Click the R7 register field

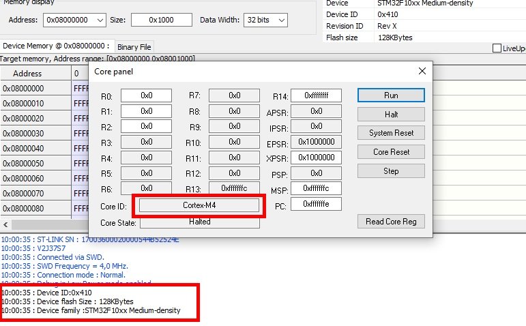[234, 95]
